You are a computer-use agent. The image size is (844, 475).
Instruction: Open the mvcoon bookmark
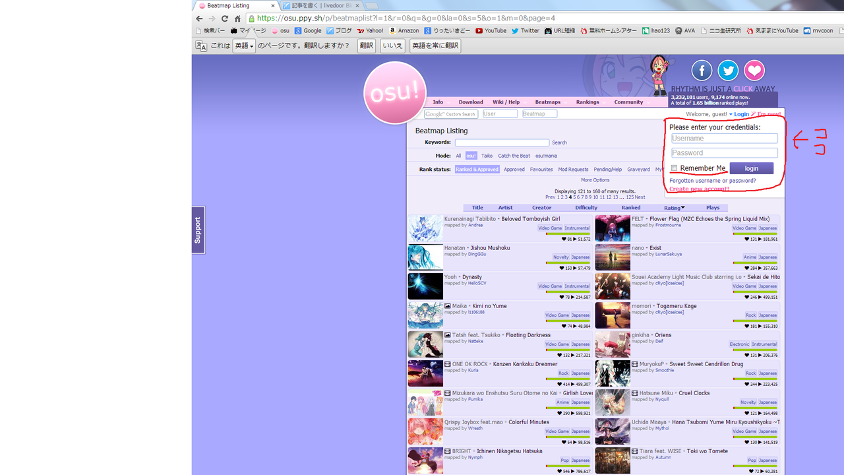[818, 30]
